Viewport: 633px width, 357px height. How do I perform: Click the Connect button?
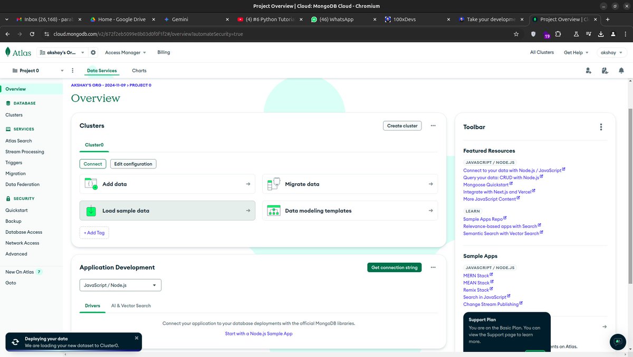click(x=93, y=164)
